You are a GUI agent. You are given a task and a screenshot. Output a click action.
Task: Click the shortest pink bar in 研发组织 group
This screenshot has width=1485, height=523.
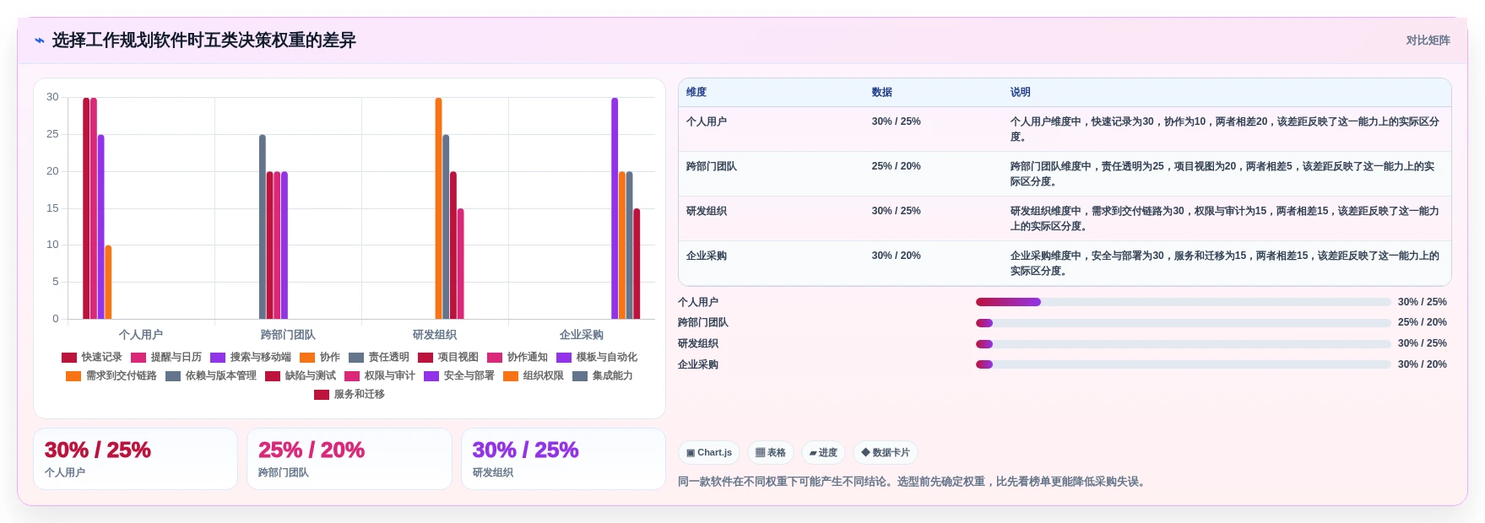[461, 263]
